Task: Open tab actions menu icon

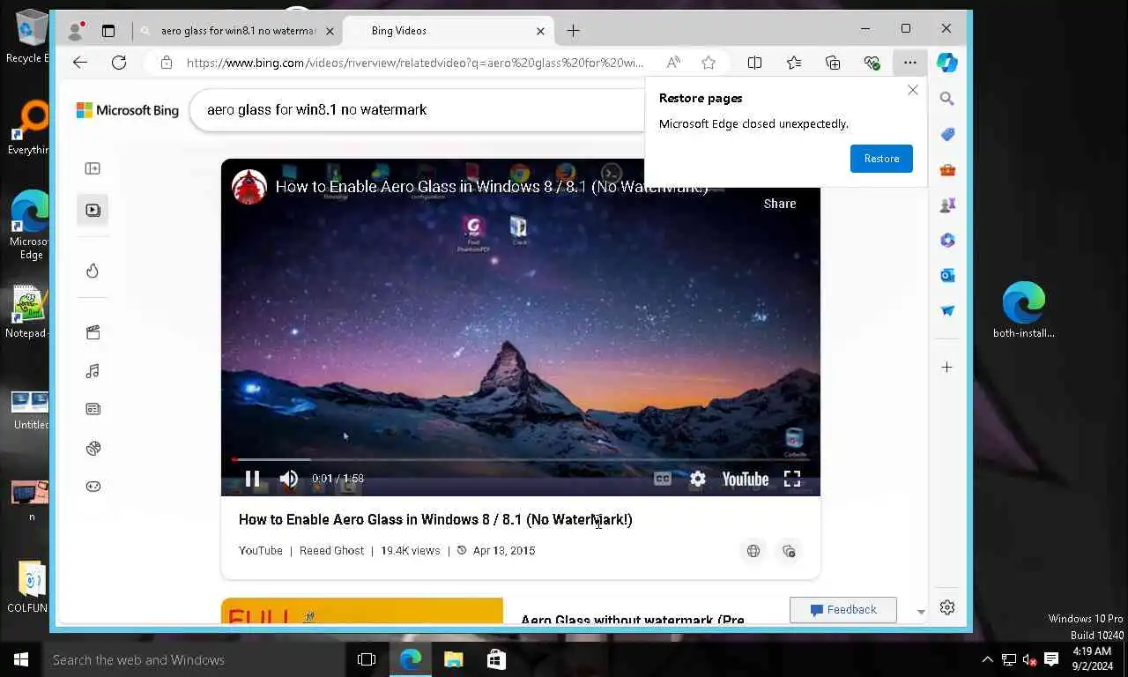Action: tap(108, 31)
